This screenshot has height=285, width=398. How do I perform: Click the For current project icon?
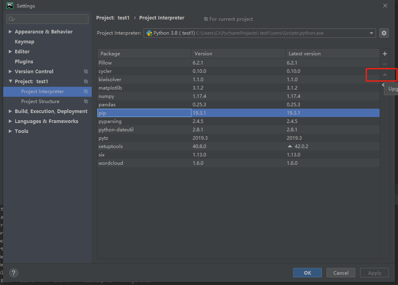click(x=206, y=19)
